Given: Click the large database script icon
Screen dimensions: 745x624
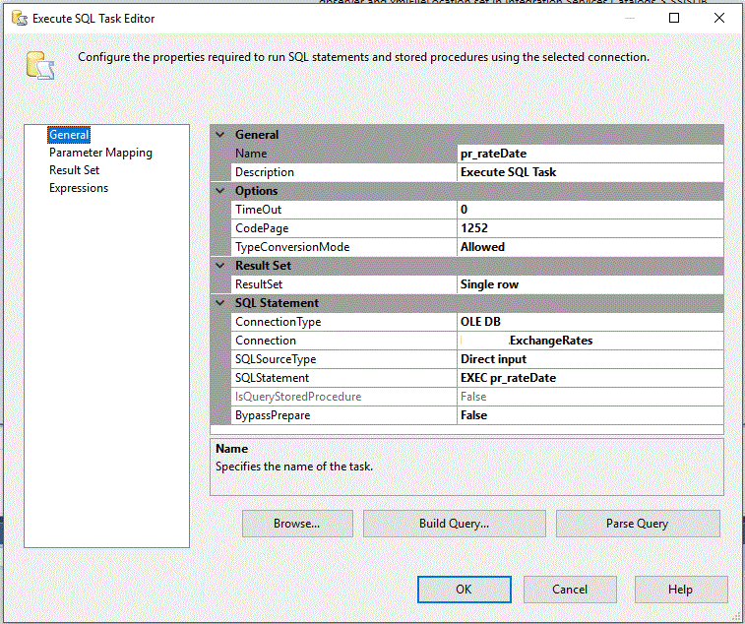Looking at the screenshot, I should coord(40,65).
